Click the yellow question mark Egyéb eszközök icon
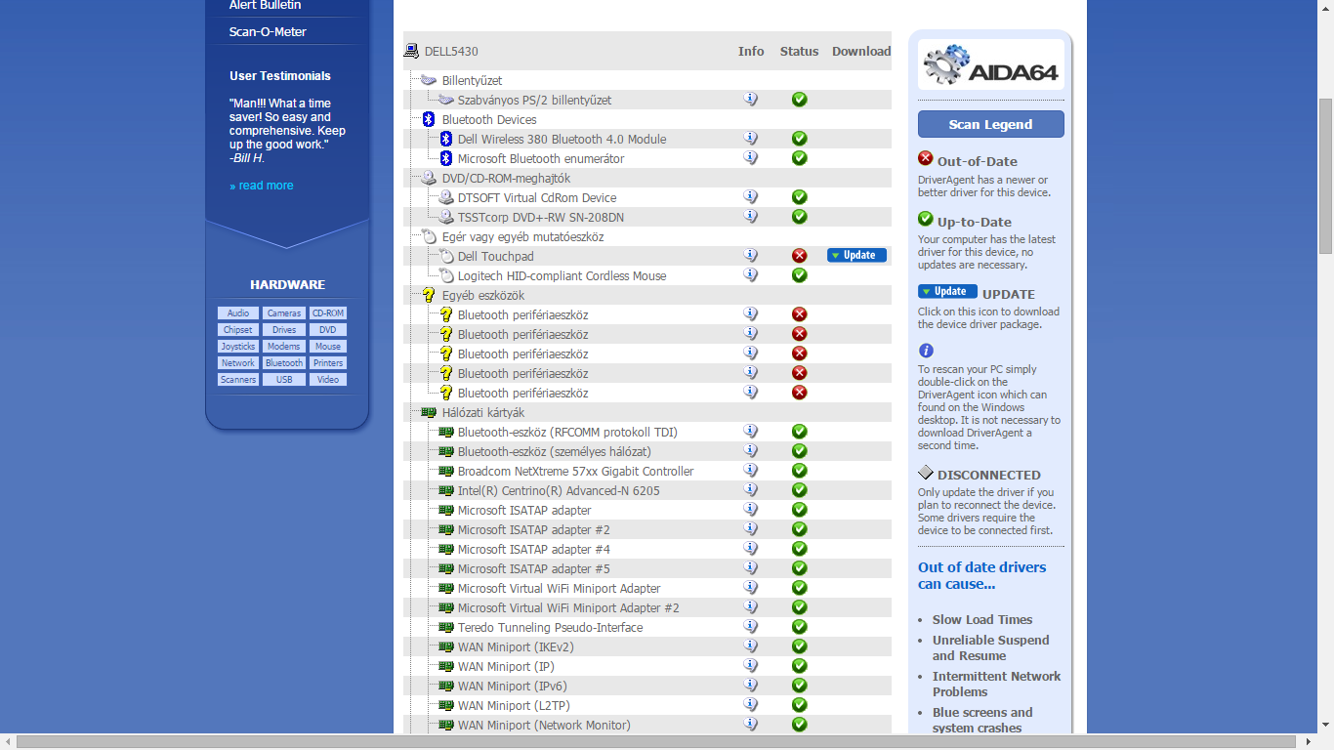 click(x=428, y=295)
